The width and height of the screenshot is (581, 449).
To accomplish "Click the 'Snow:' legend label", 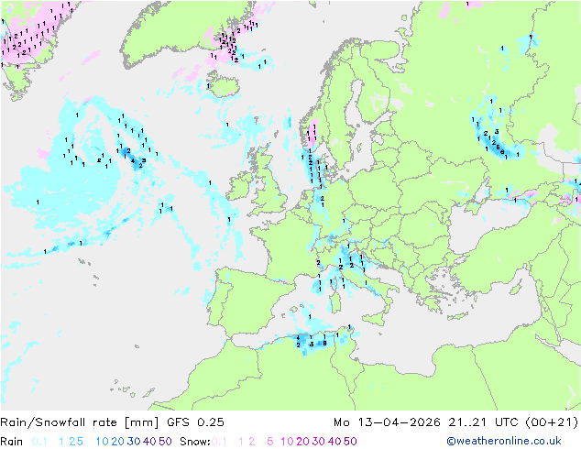I will 195,442.
